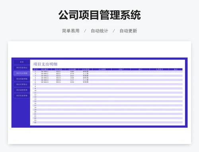Select project code XM-00011 in row 2
Image resolution: width=199 pixels, height=152 pixels.
(45, 73)
